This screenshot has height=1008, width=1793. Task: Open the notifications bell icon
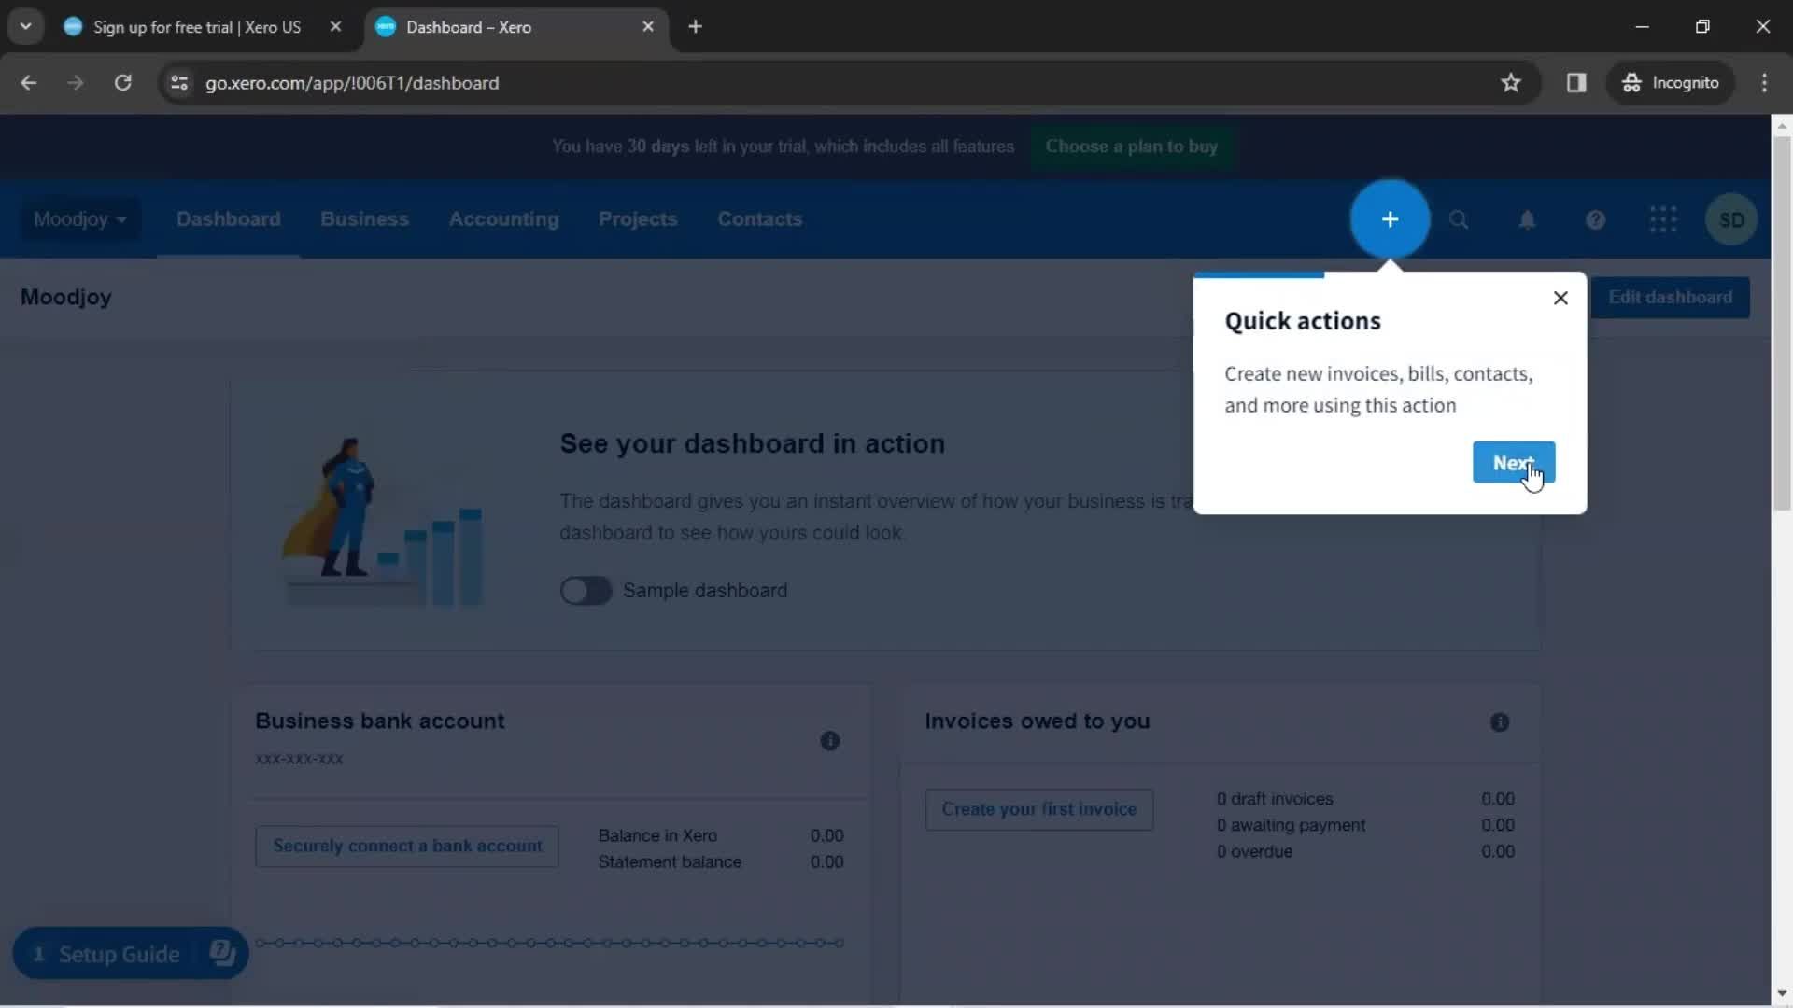[x=1527, y=220]
